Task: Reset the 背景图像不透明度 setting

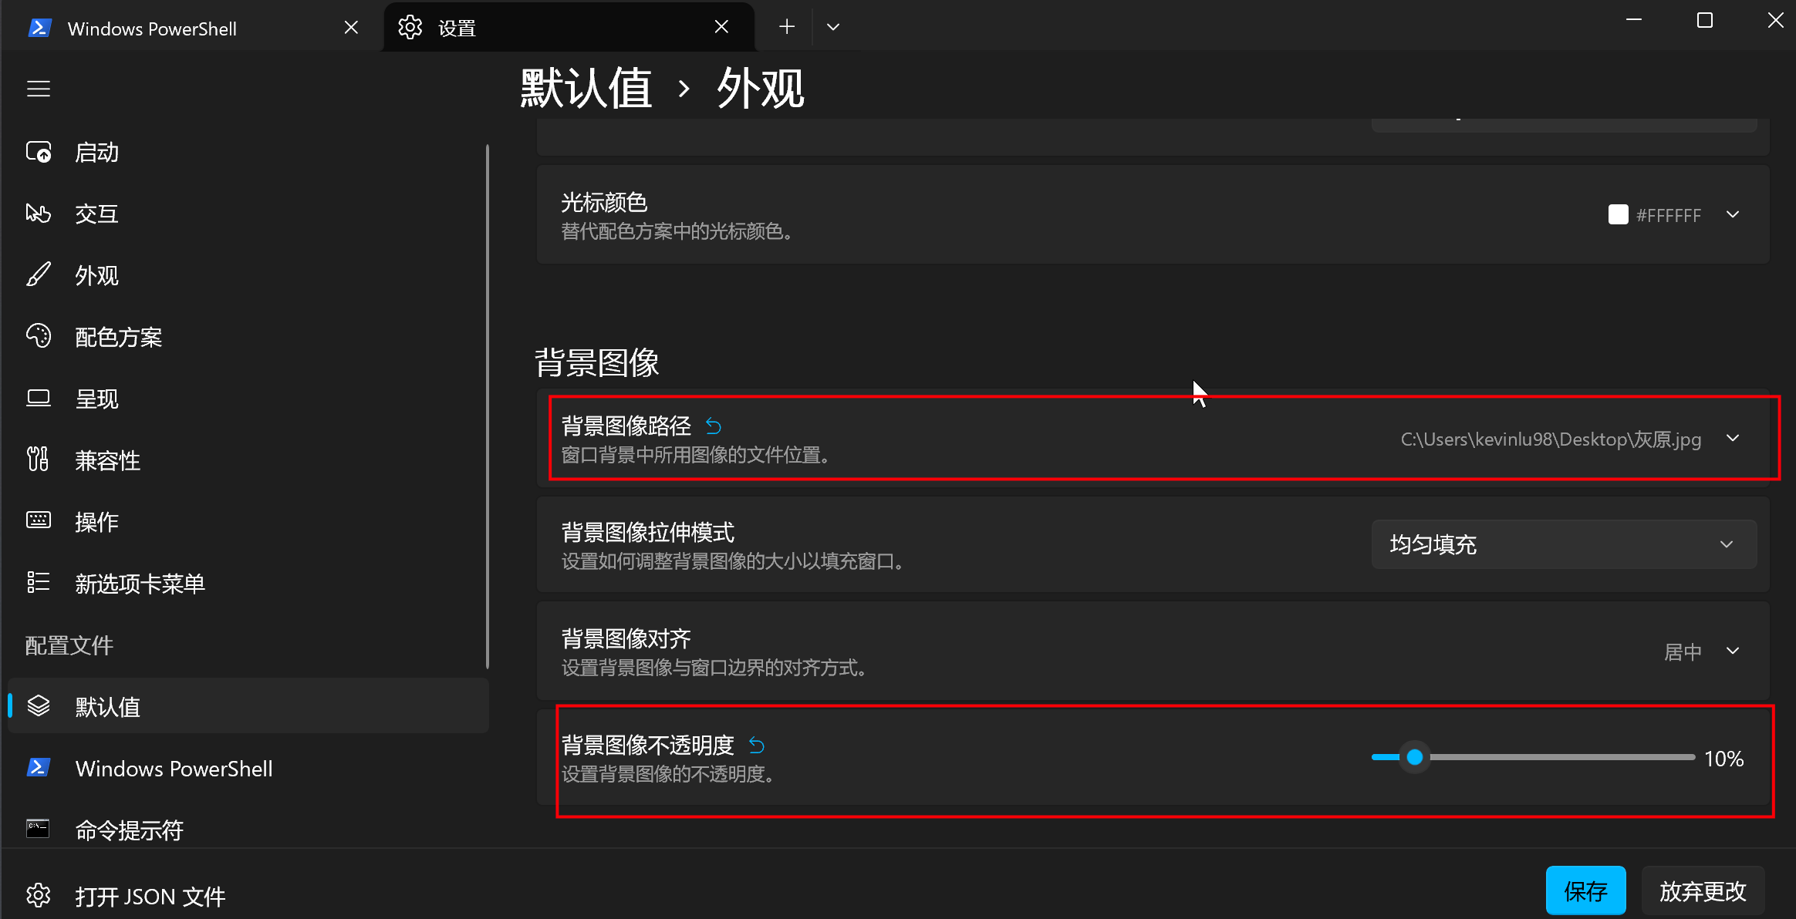Action: click(x=756, y=745)
